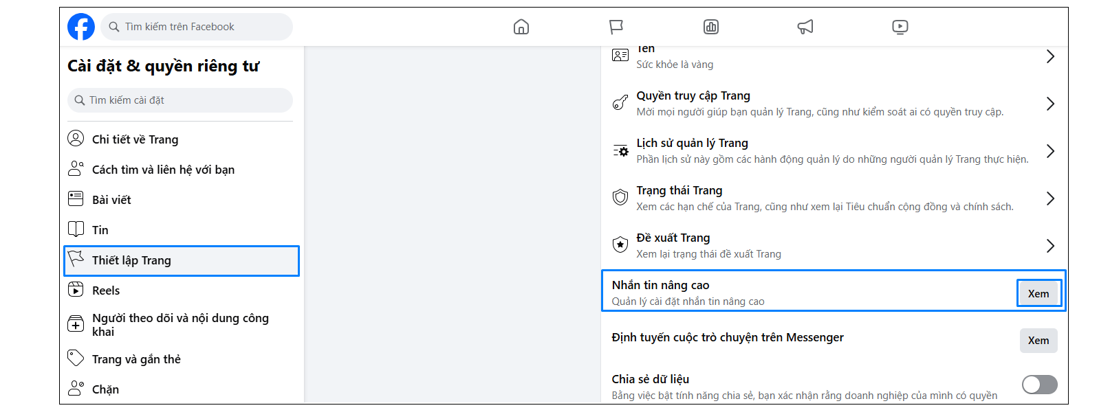Expand the Trạng thái Trang chevron

coord(1049,198)
